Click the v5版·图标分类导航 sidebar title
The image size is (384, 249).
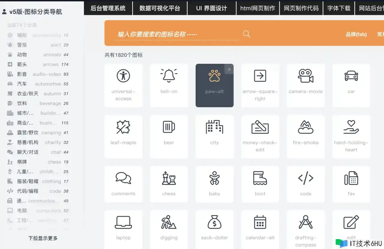(x=36, y=12)
